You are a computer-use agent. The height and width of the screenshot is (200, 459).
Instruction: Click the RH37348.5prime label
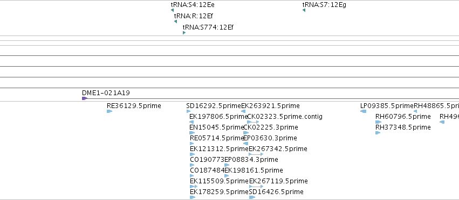coord(403,127)
